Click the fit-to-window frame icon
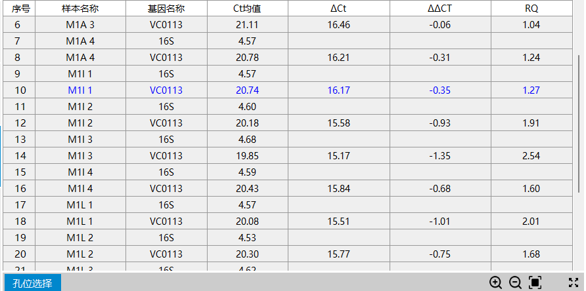The image size is (586, 291). (535, 282)
